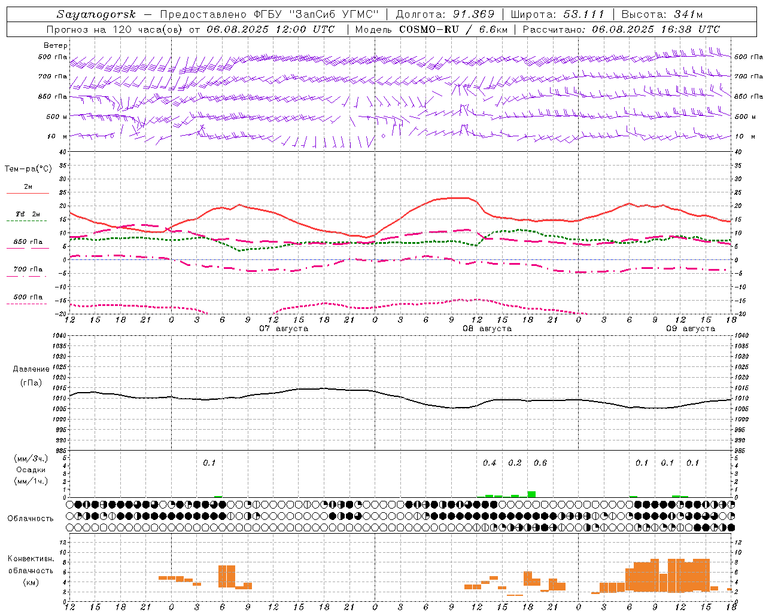Select the (км) unit under convective cloud label
Image resolution: width=766 pixels, height=612 pixels.
[x=31, y=582]
